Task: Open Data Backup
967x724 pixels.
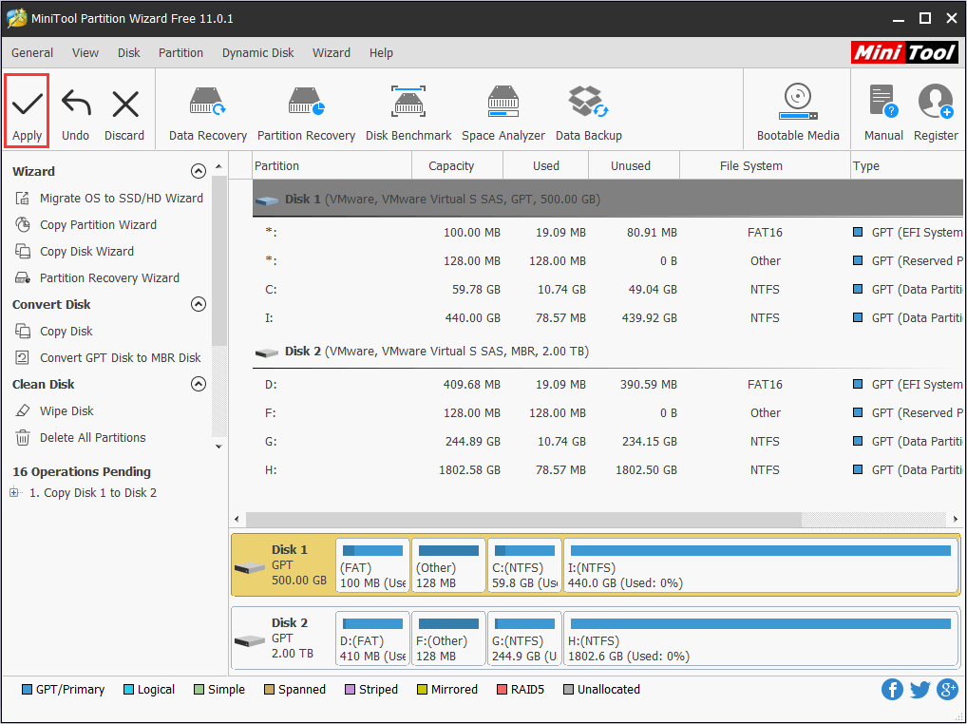Action: (x=588, y=114)
